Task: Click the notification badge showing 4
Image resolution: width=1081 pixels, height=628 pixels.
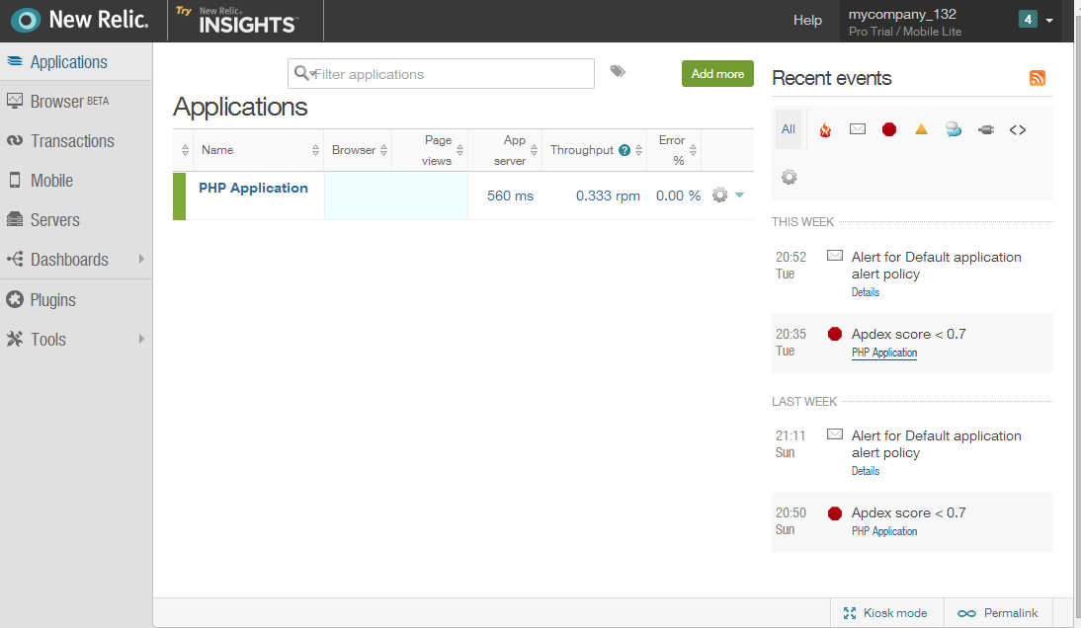Action: pyautogui.click(x=1028, y=20)
